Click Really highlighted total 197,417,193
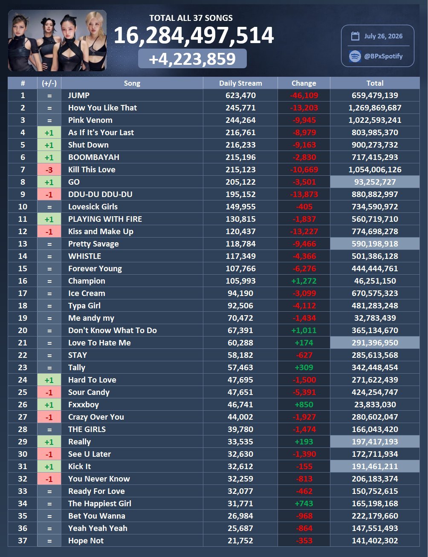Screen dimensions: 428x557 click(x=375, y=442)
